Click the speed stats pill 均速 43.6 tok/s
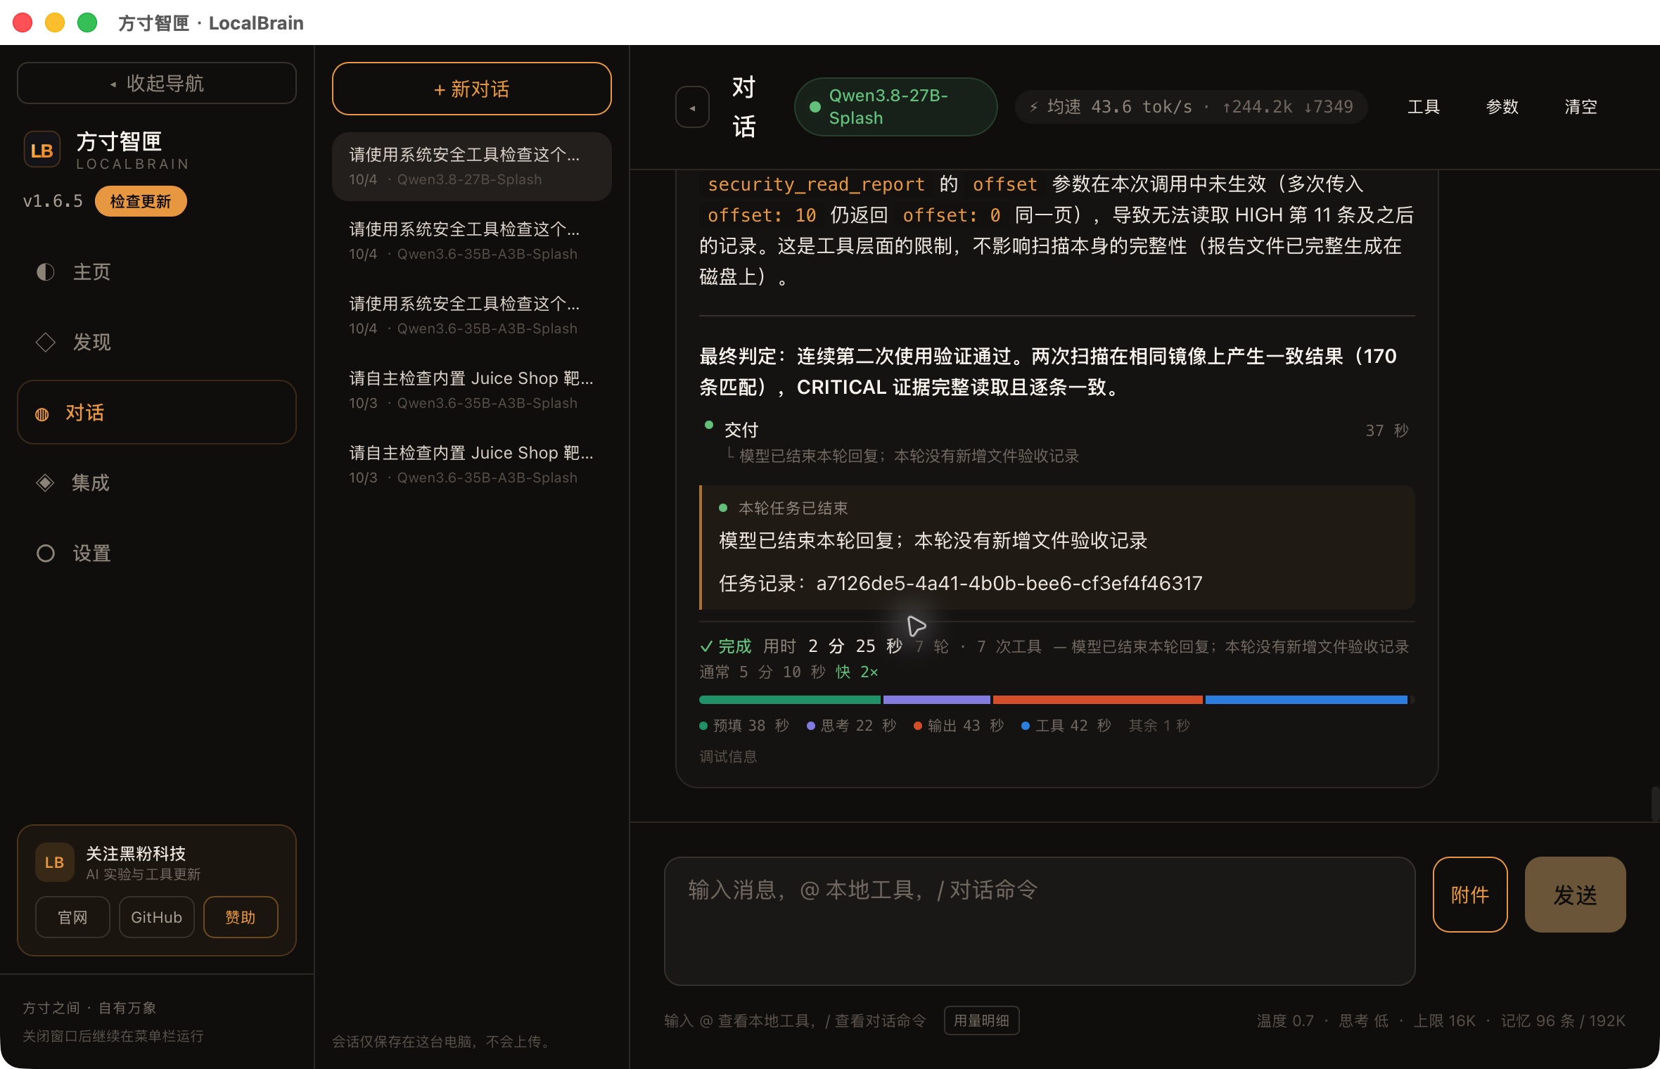 point(1192,107)
